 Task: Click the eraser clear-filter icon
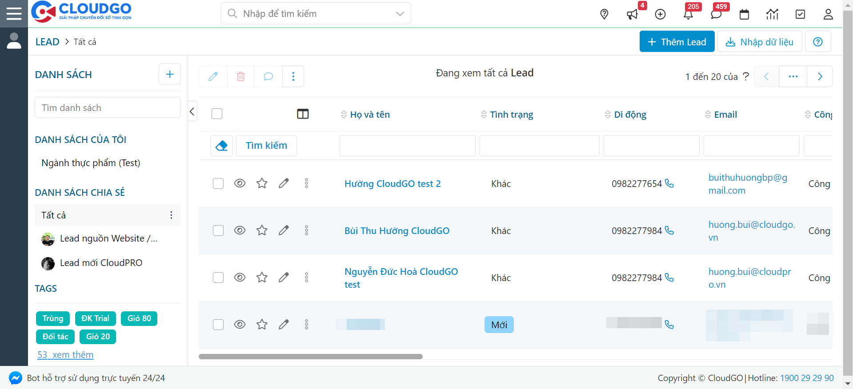(221, 146)
